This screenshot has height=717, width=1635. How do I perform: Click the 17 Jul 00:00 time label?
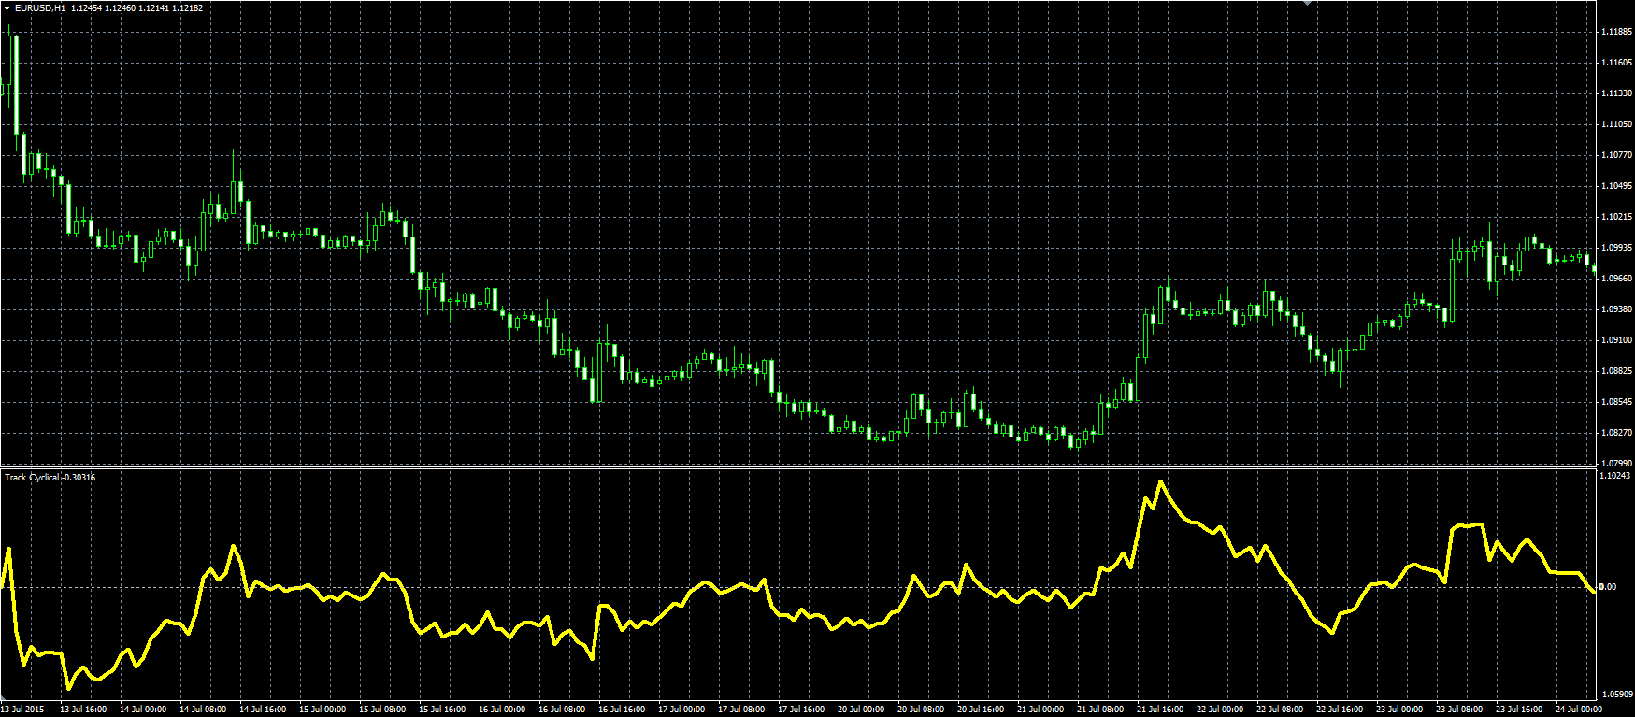point(681,710)
